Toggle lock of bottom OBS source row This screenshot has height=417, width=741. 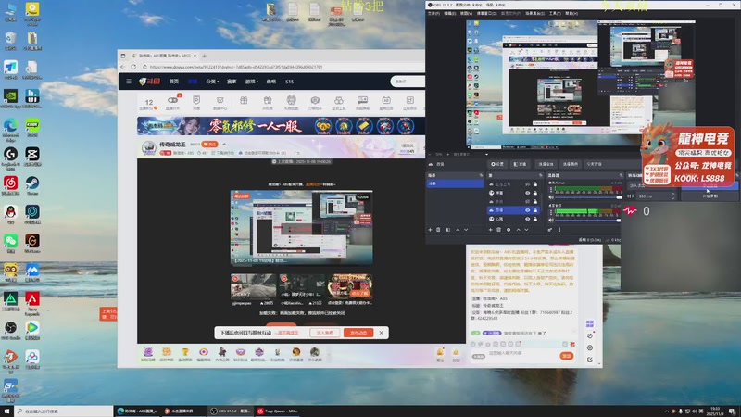(535, 219)
